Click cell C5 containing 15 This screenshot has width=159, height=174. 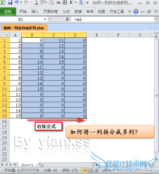[54, 62]
